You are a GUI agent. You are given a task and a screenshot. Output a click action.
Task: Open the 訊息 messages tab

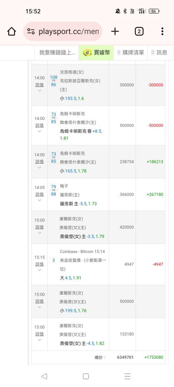click(x=159, y=53)
